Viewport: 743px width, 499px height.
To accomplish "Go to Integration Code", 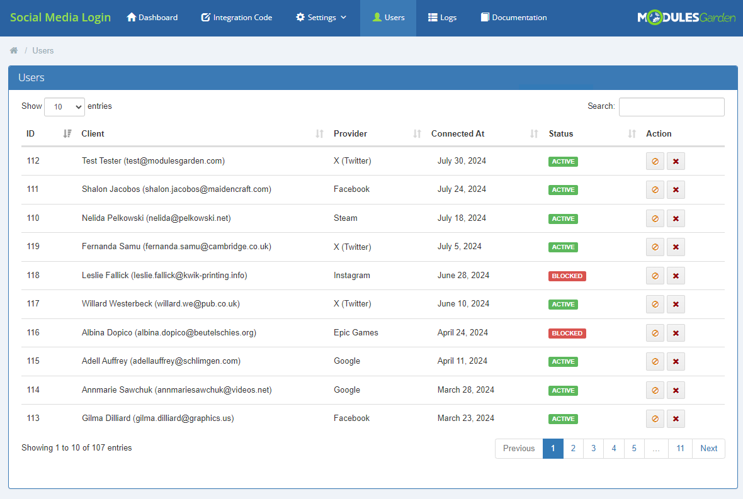I will tap(237, 18).
